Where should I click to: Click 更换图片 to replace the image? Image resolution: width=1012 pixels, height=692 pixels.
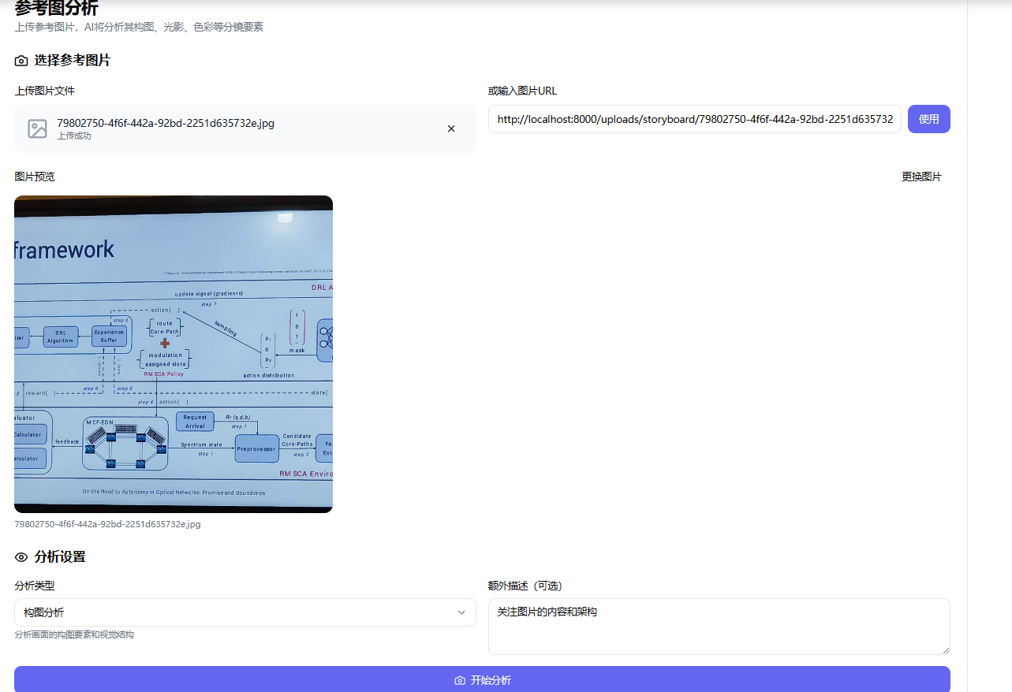(921, 177)
